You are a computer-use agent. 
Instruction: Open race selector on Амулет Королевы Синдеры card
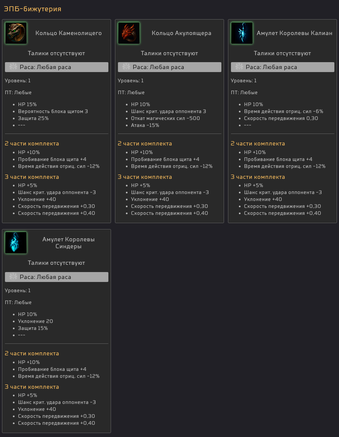click(x=56, y=277)
